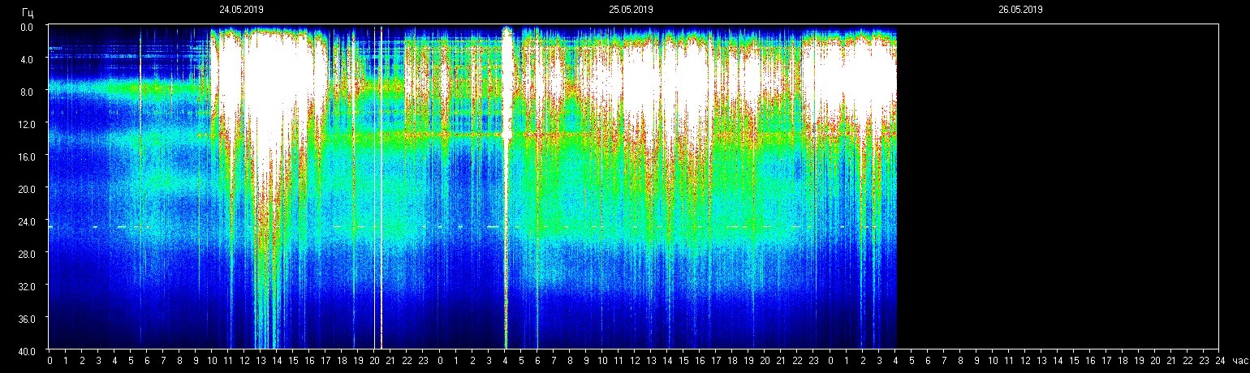The image size is (1250, 373).
Task: Click the 26.05.2019 date heading
Action: [x=1020, y=10]
